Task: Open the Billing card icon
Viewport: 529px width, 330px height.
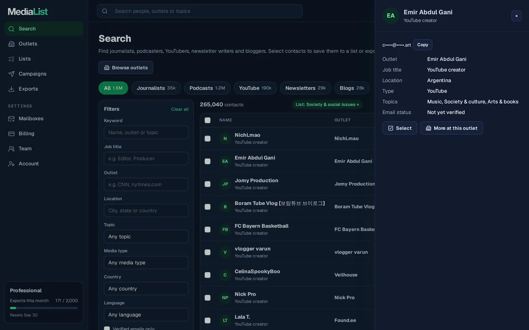Action: tap(11, 134)
